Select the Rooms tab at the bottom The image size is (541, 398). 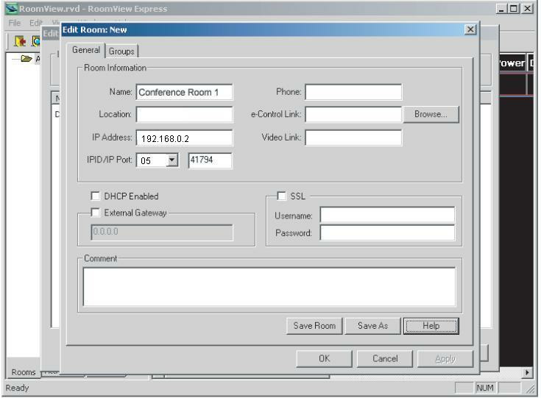(24, 372)
